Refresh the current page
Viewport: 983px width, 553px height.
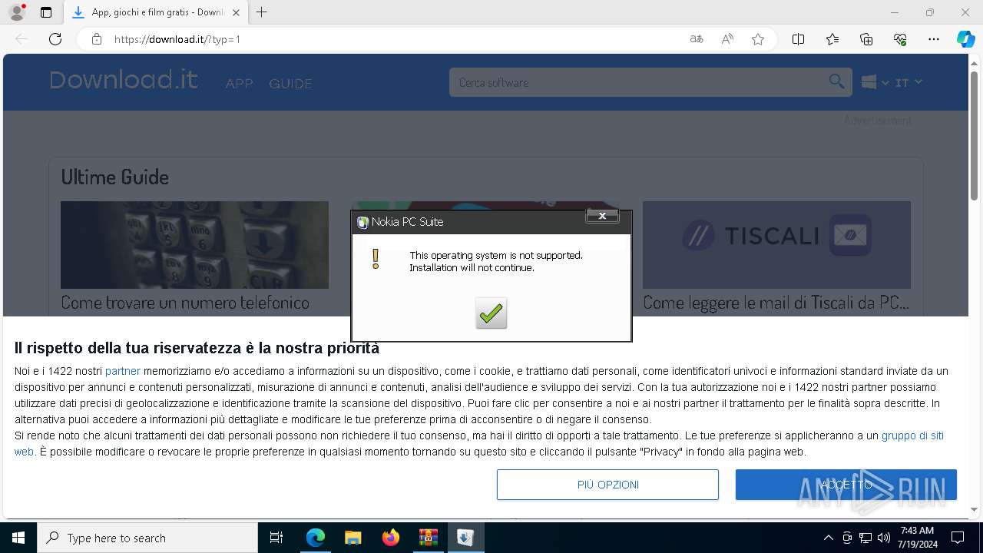coord(55,39)
